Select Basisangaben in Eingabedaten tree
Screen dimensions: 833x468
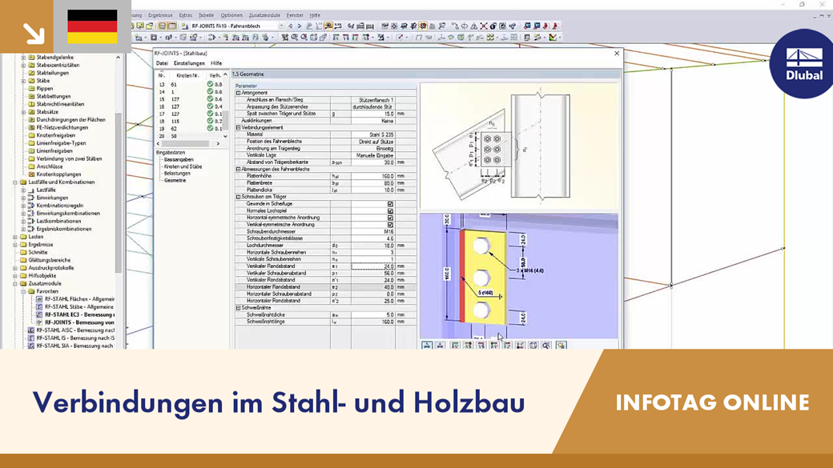click(179, 159)
